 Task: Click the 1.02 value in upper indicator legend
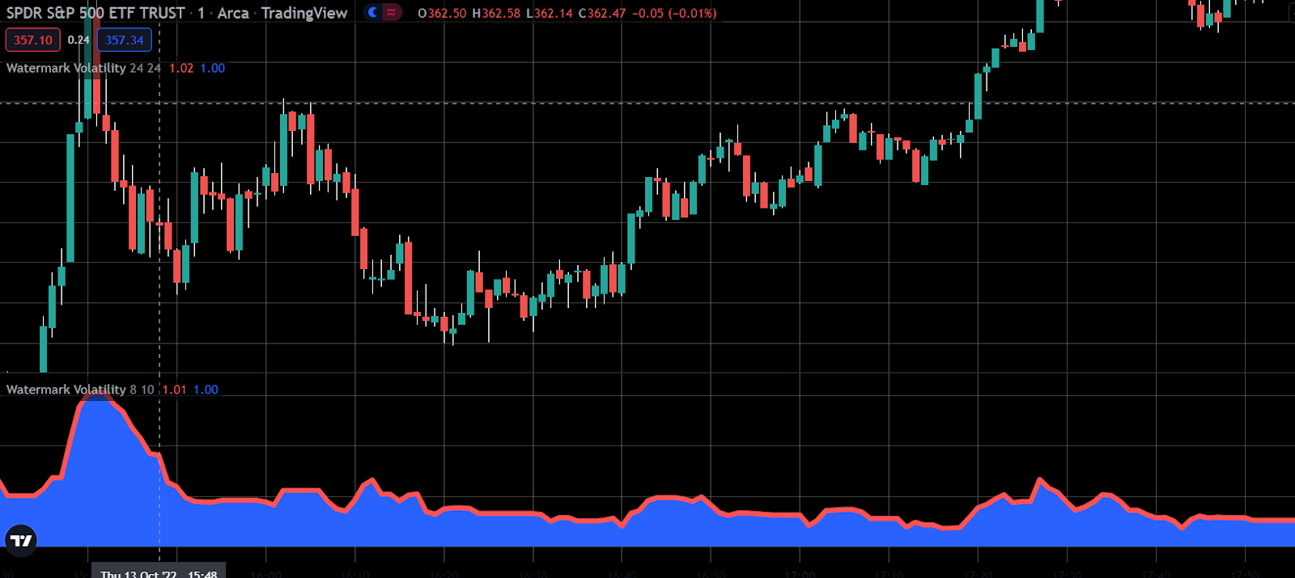tap(181, 68)
